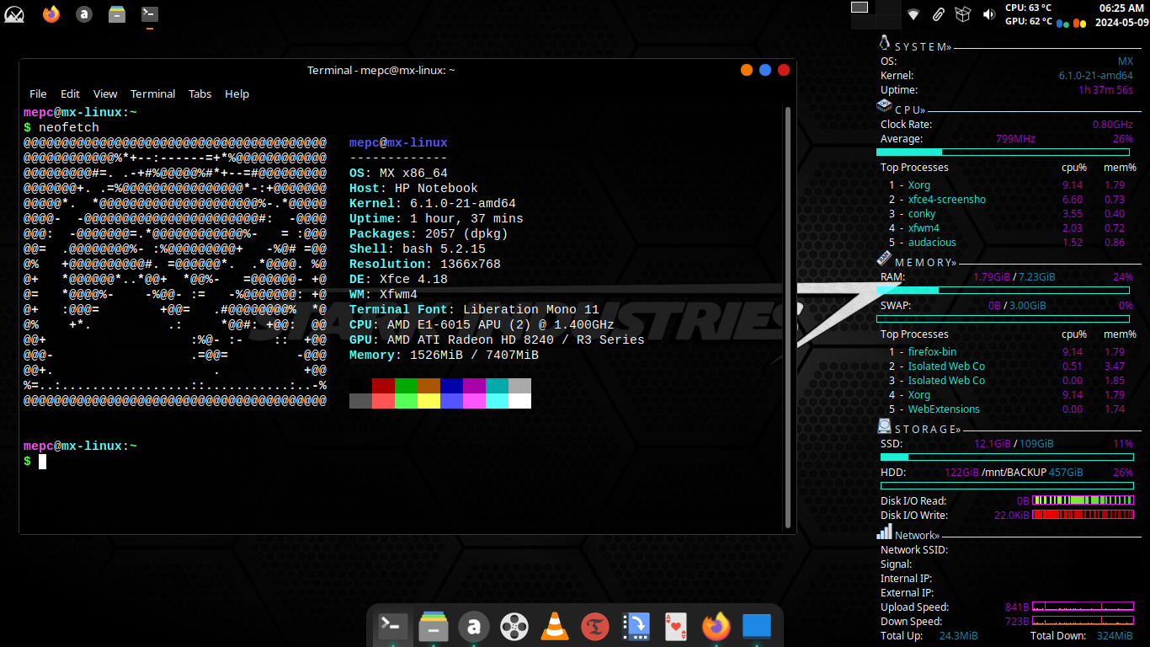
Task: Close the Terminal with the red button
Action: coord(784,70)
